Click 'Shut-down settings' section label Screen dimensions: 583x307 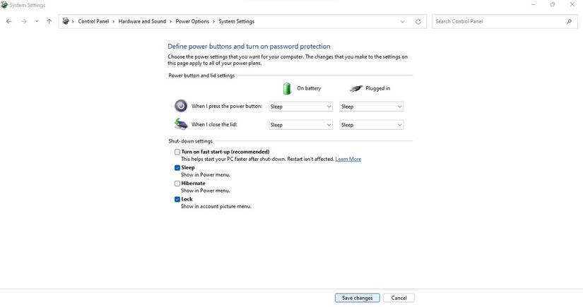pos(190,141)
